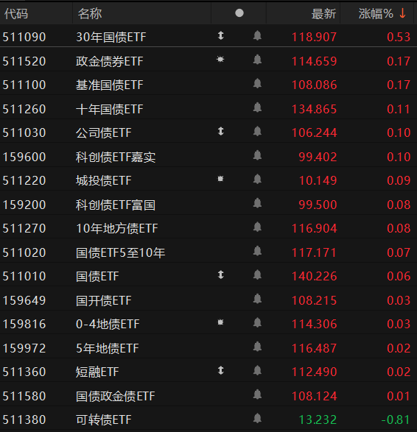Click the marker icon on 城投债ETF row

(x=220, y=179)
